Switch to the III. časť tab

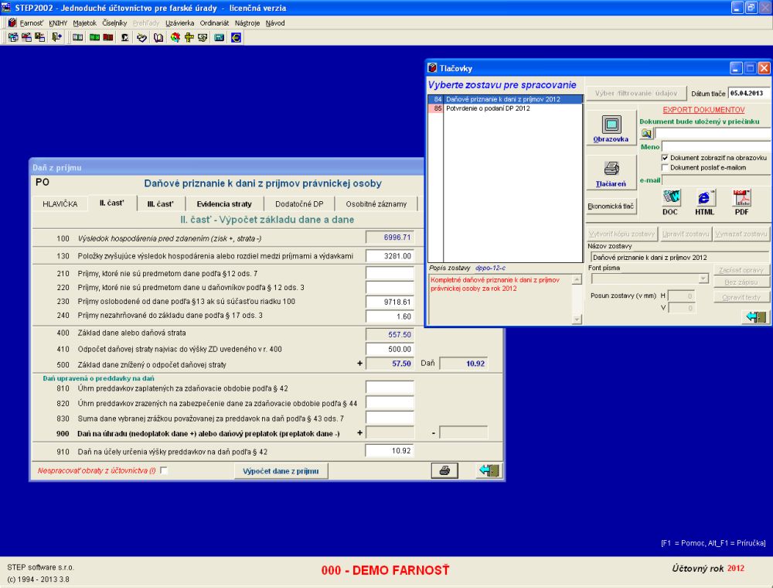(161, 203)
